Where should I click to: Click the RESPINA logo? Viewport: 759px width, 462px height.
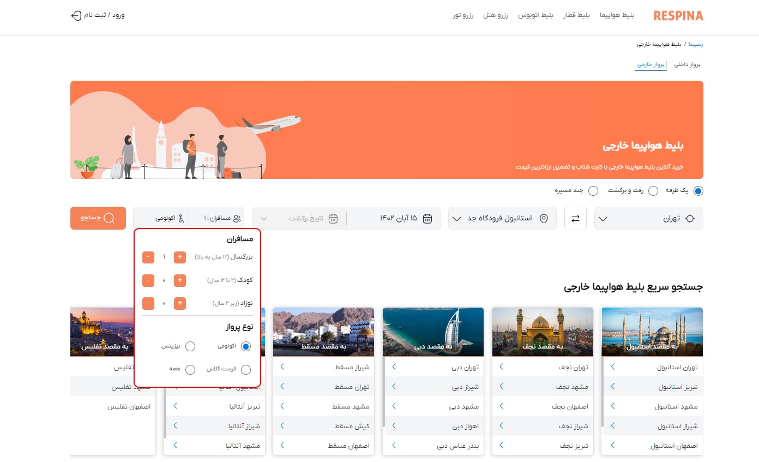coord(678,15)
